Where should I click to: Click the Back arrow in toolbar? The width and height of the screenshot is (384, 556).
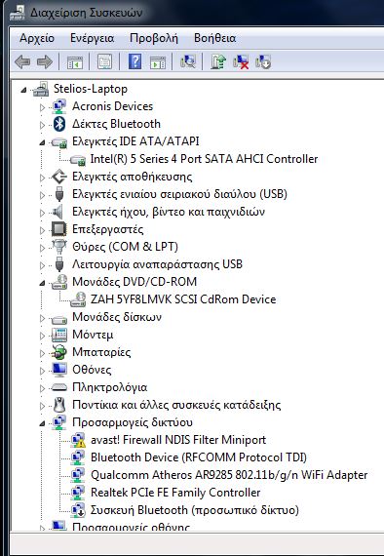22,62
